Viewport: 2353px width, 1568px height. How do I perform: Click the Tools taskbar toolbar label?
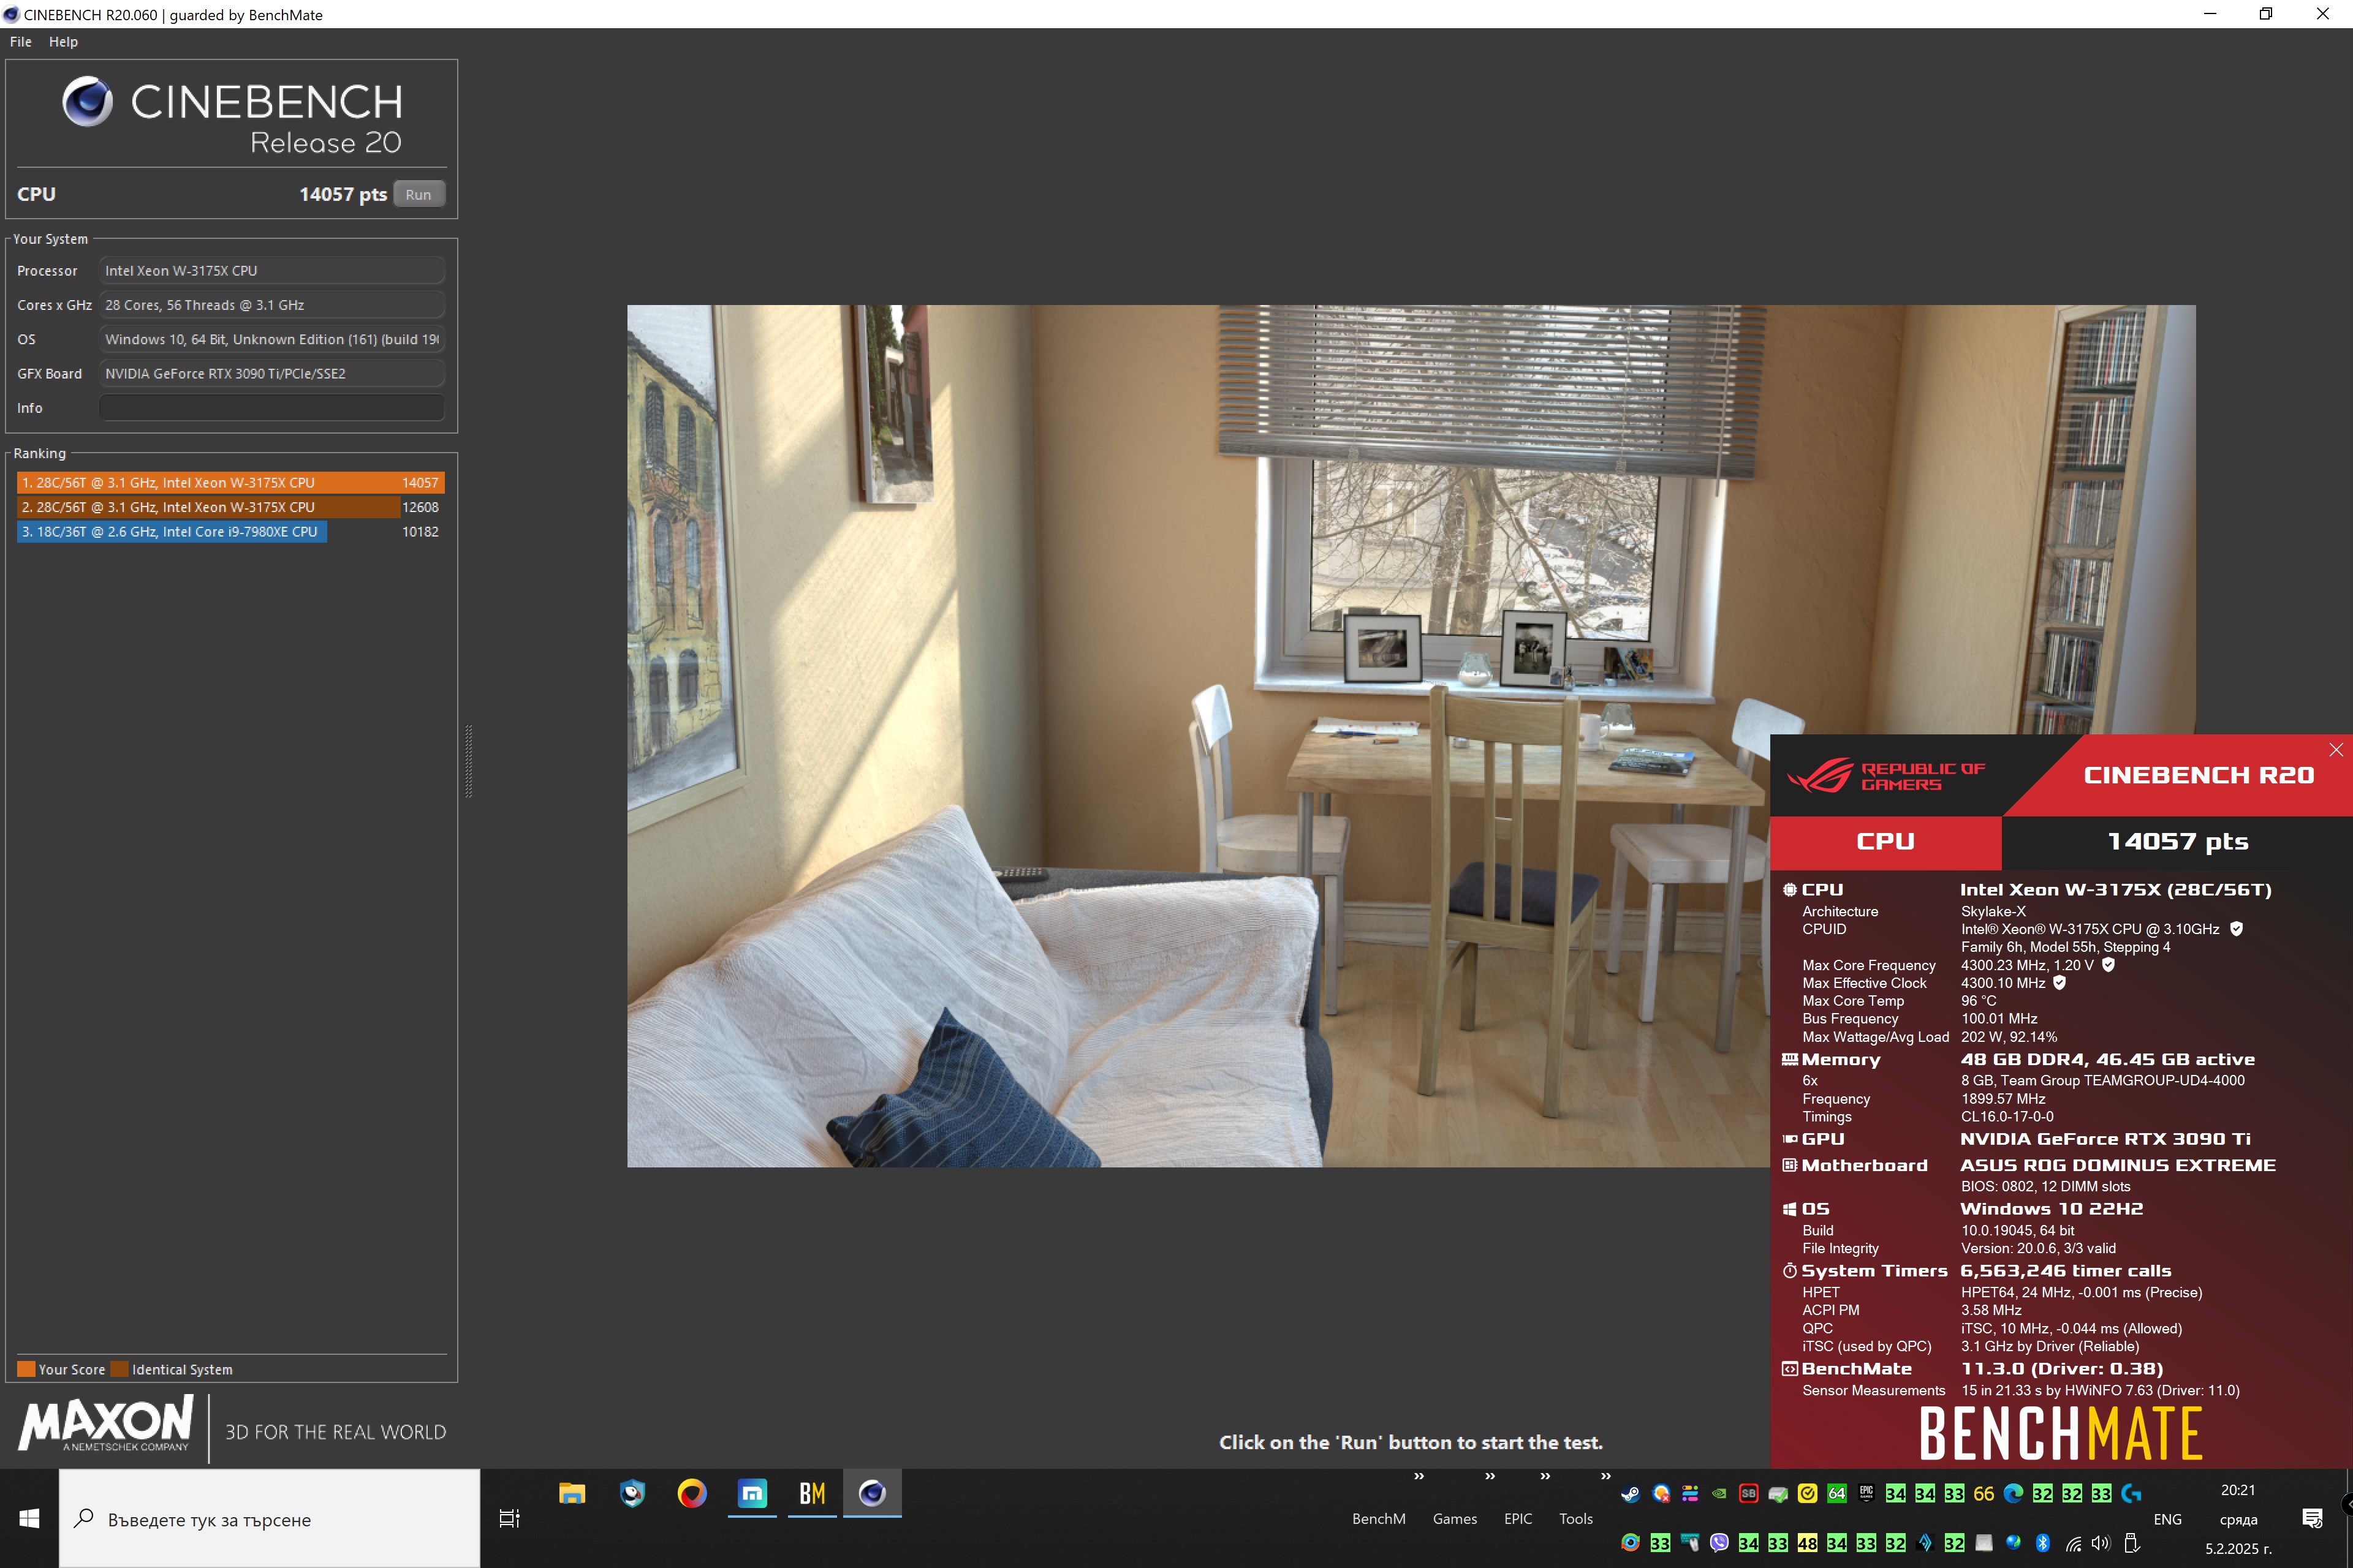(1575, 1519)
